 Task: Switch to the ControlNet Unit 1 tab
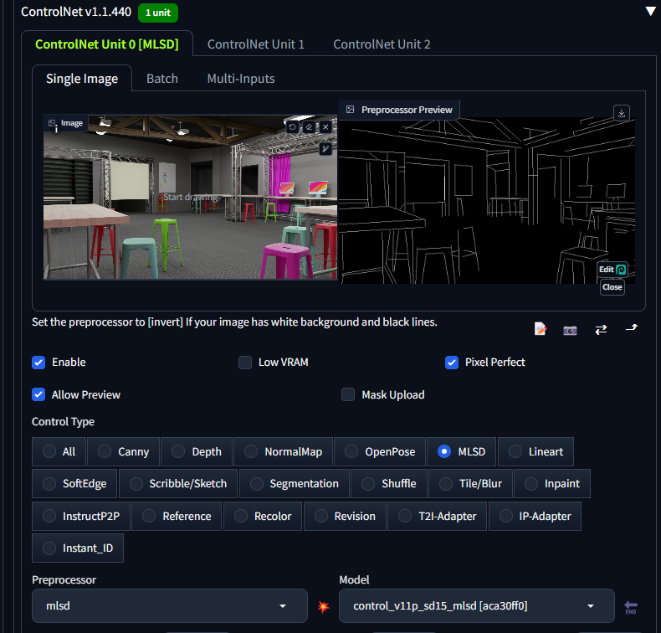(255, 44)
